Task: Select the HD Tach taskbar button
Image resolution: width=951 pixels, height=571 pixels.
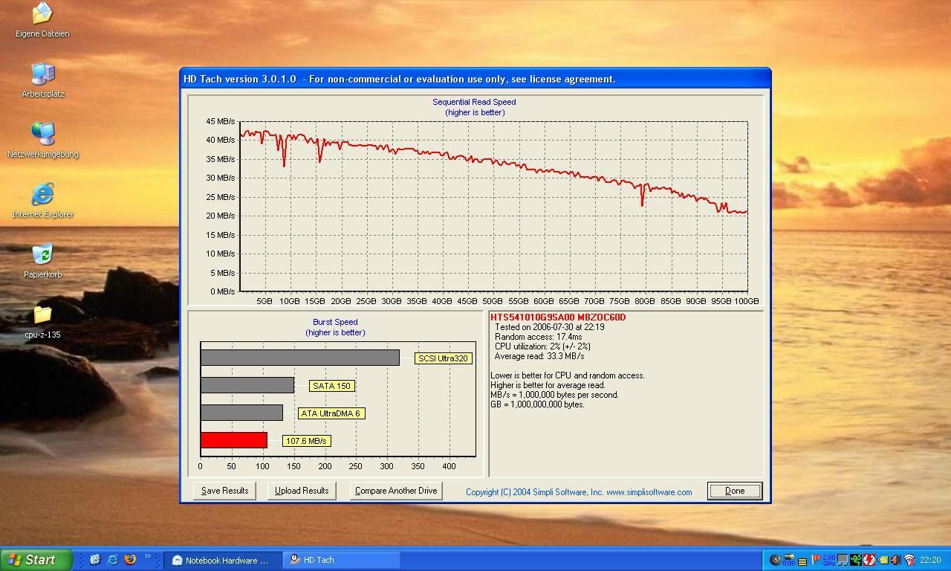Action: [x=342, y=560]
